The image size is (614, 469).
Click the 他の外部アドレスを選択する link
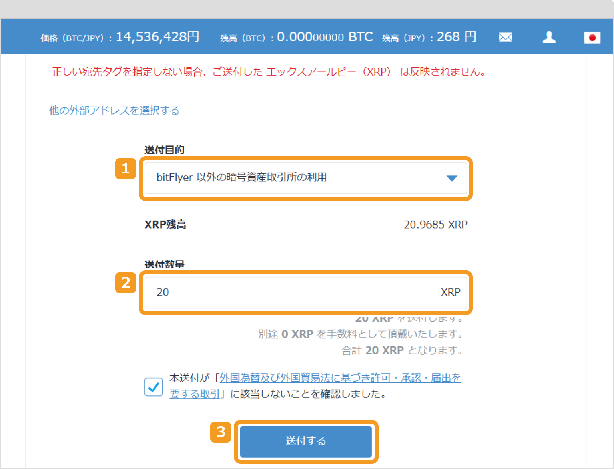pos(114,111)
